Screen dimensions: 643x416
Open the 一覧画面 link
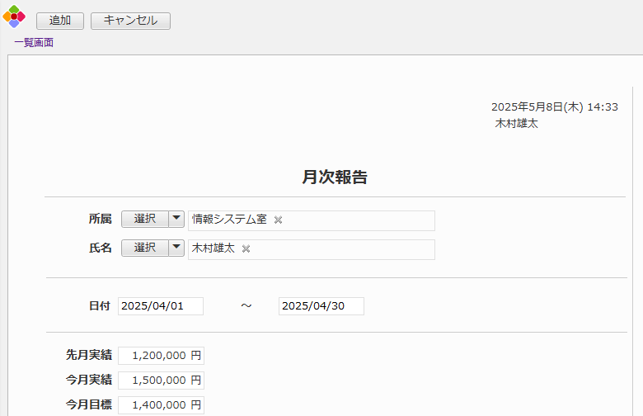(x=34, y=43)
